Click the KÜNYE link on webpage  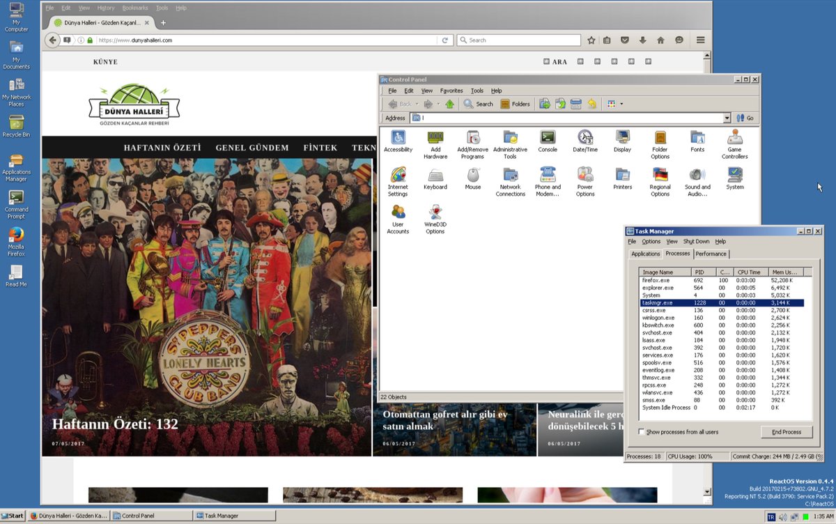tap(105, 62)
